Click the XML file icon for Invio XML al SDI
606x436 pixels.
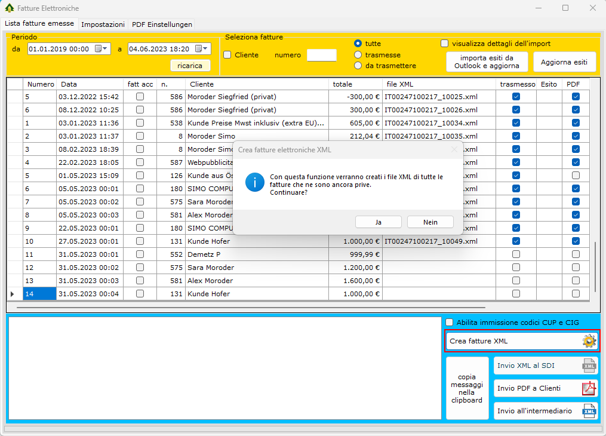[x=589, y=366]
